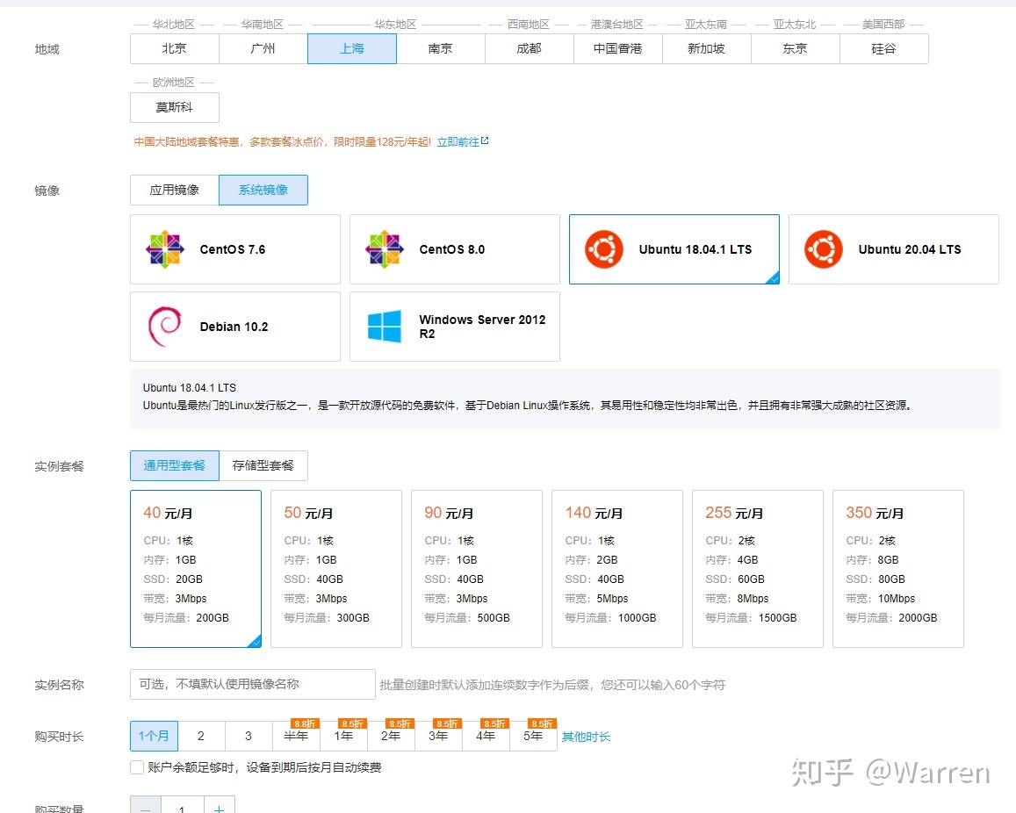Click the Windows Server 2012 R2 logo

[x=385, y=327]
